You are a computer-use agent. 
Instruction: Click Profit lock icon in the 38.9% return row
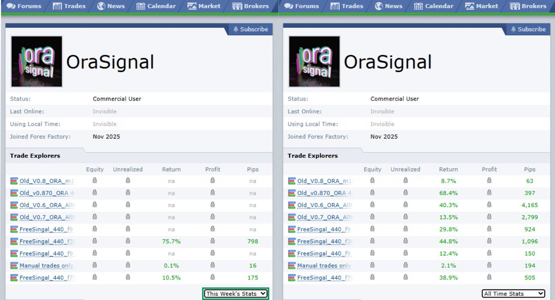(x=489, y=277)
